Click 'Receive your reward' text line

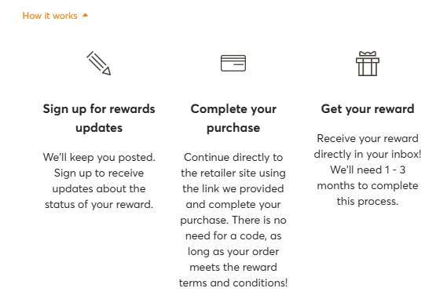click(x=368, y=138)
